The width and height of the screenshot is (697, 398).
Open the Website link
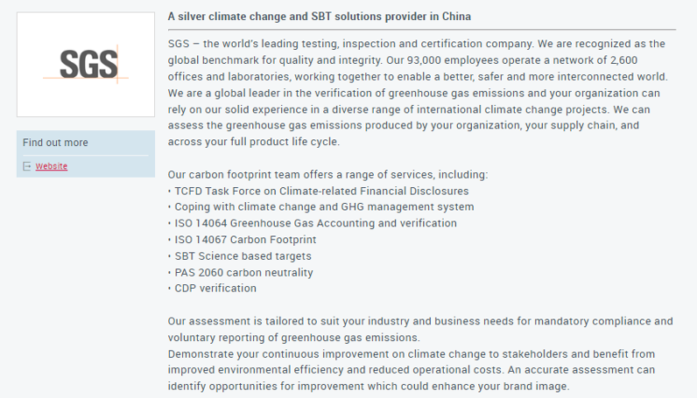[51, 166]
